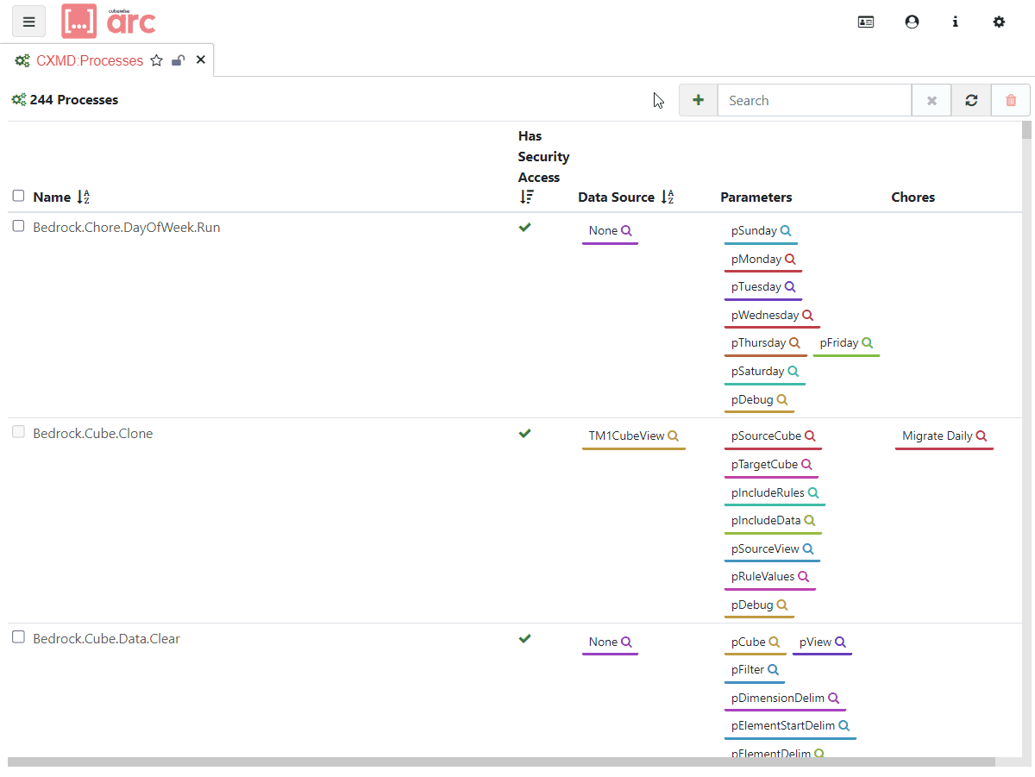
Task: Sort by Has Security Access column
Action: 526,197
